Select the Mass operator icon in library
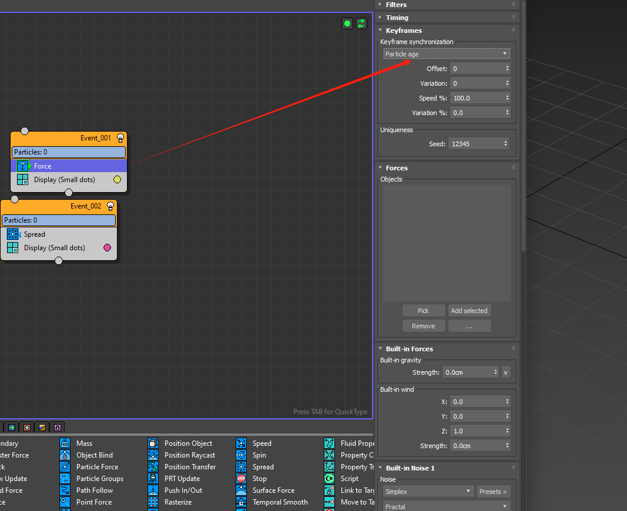This screenshot has height=511, width=627. tap(65, 443)
